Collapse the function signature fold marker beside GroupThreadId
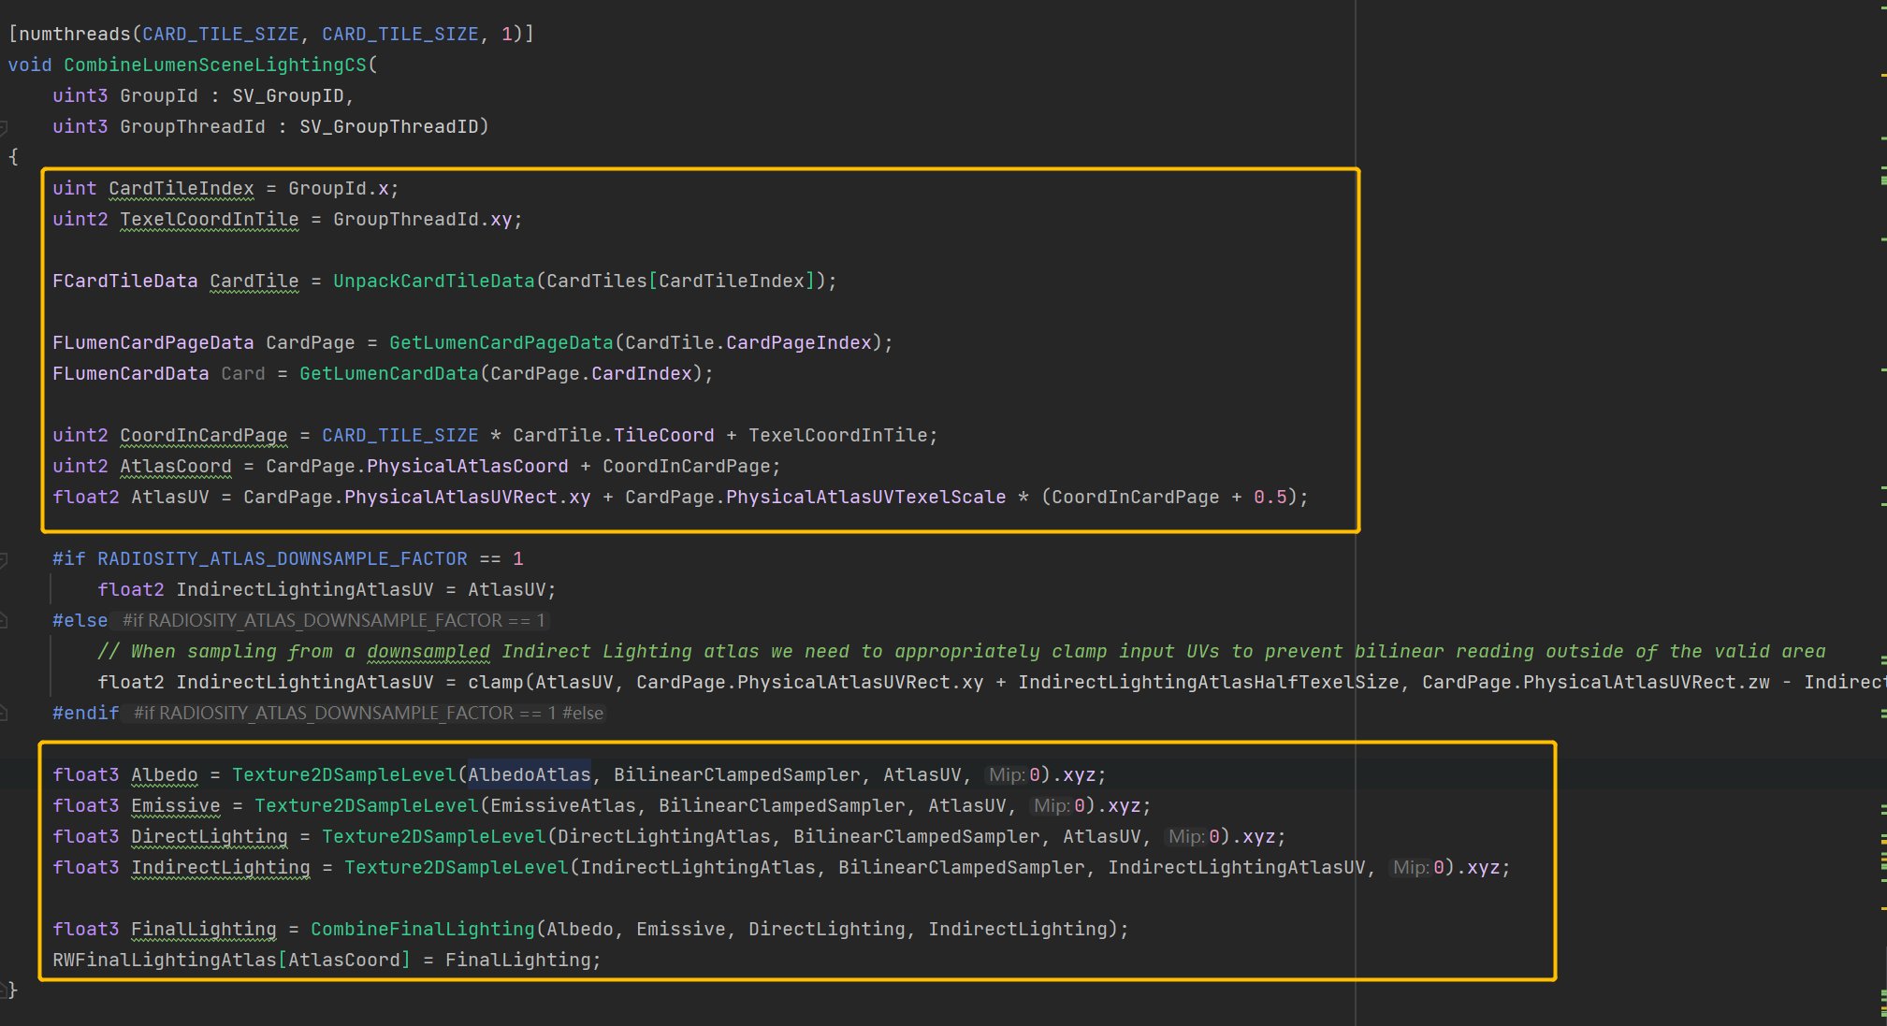 click(x=4, y=127)
